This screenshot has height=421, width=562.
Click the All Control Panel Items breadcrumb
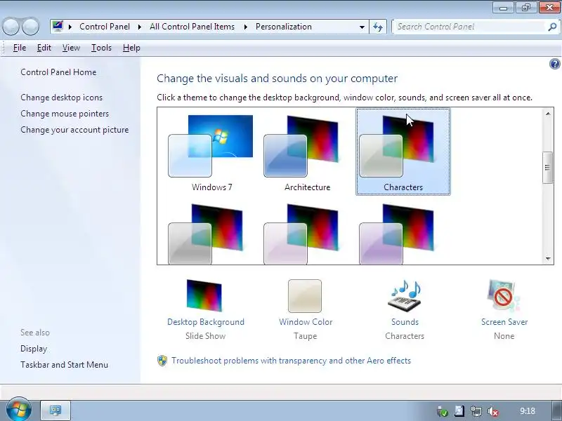point(192,27)
